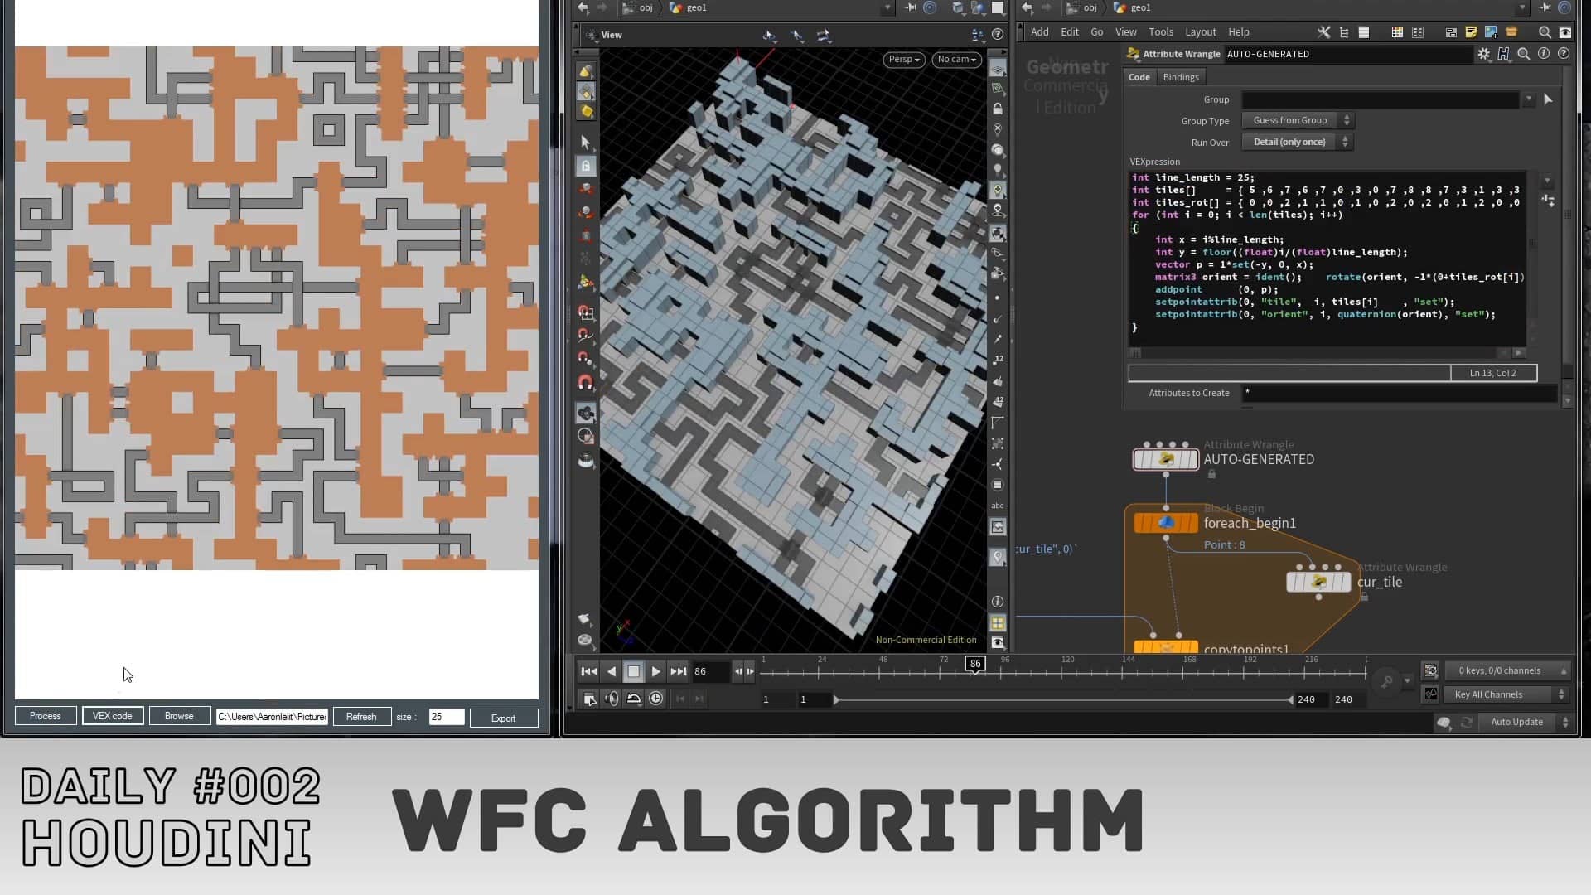Image resolution: width=1591 pixels, height=895 pixels.
Task: Toggle Auto Update mode at bottom right
Action: click(1517, 722)
